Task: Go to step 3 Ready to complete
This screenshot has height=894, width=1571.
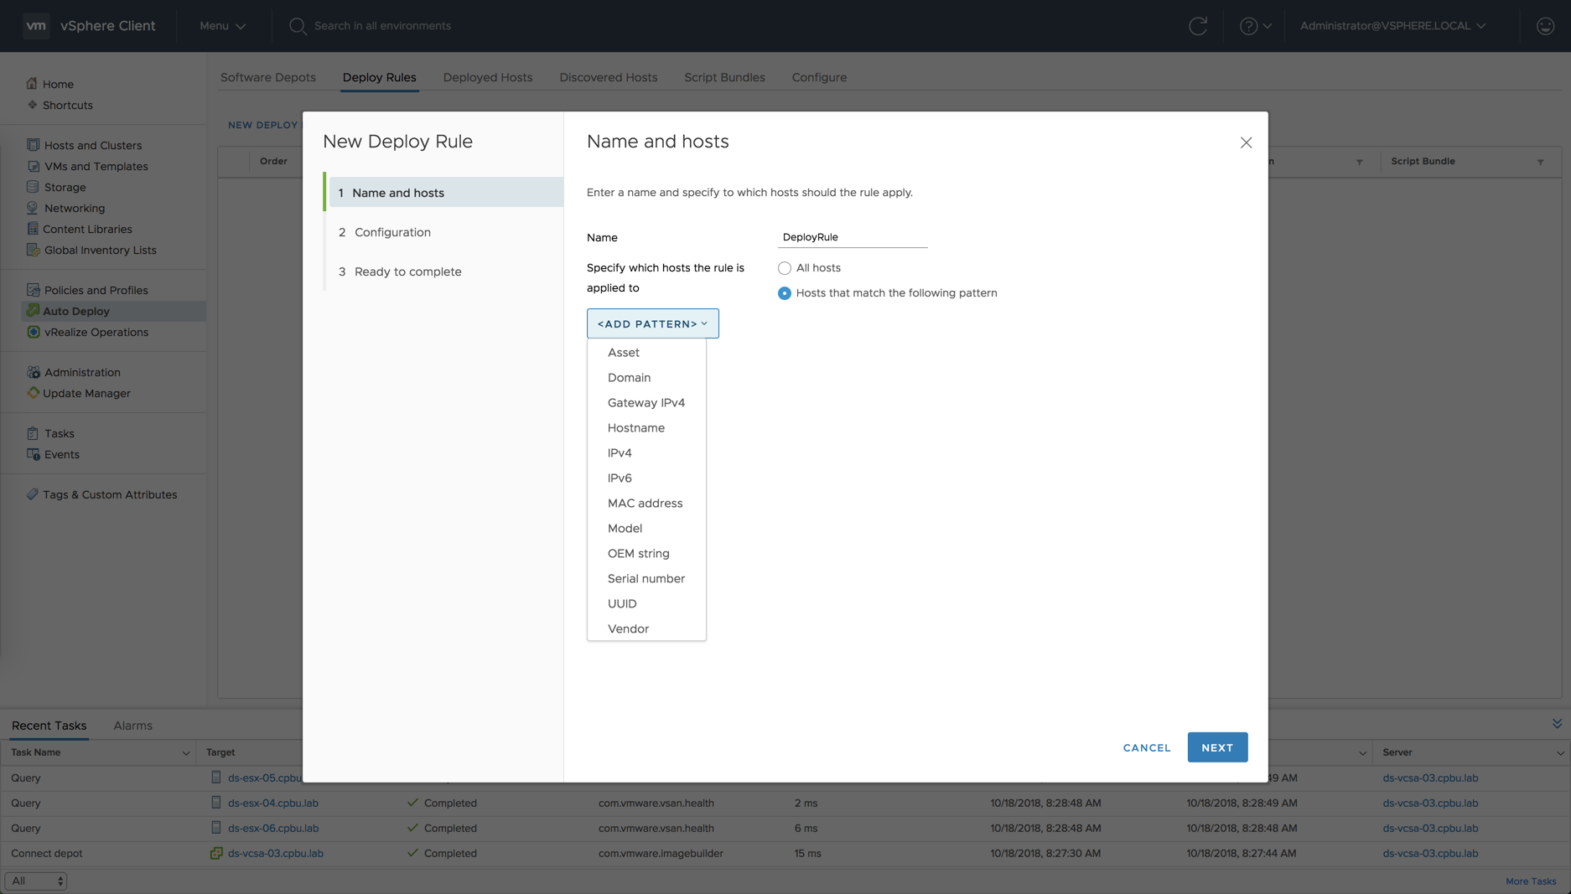Action: click(x=444, y=271)
